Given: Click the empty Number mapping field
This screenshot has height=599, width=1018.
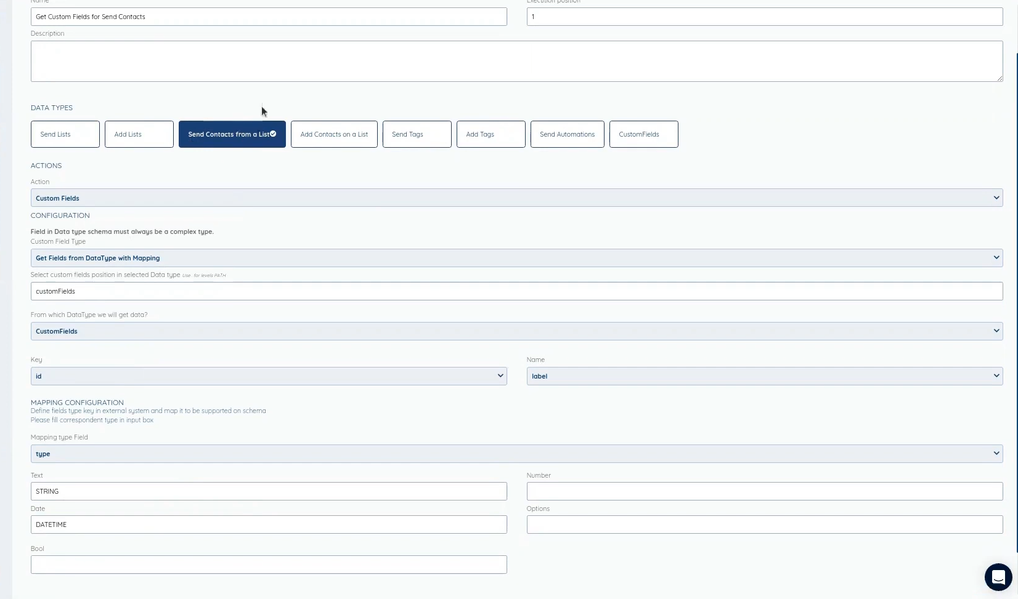Looking at the screenshot, I should (765, 491).
